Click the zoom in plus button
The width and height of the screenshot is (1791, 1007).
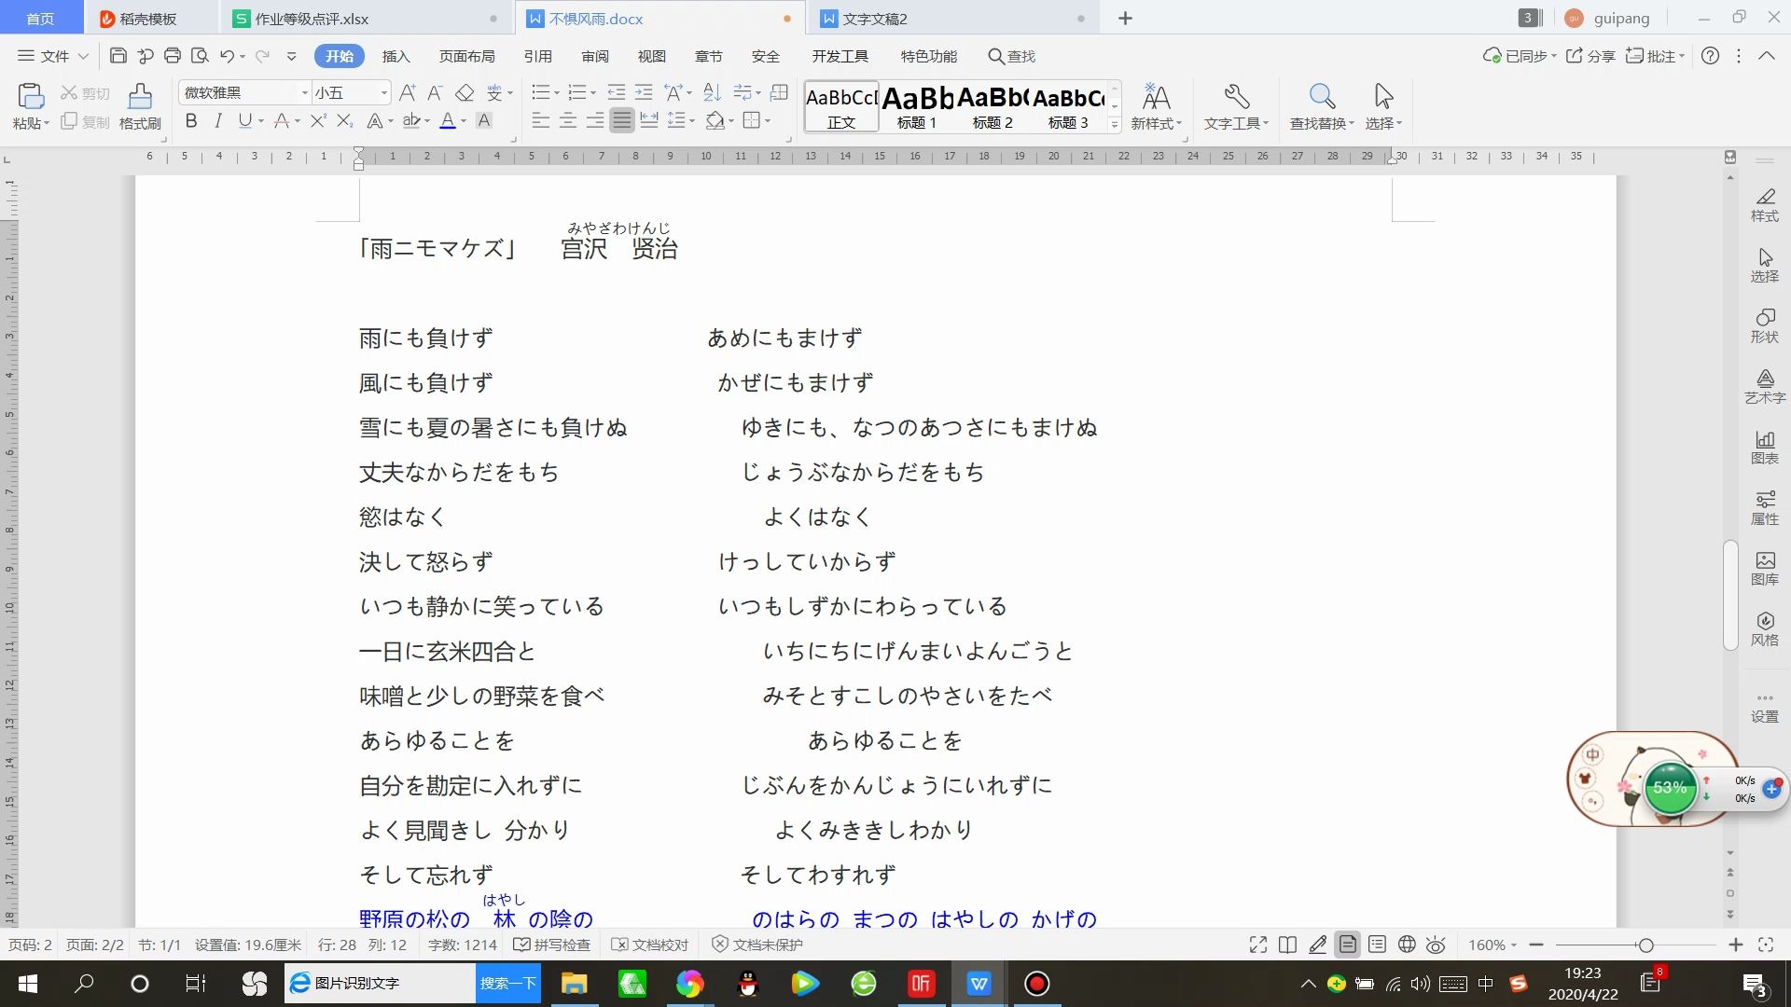[1735, 945]
